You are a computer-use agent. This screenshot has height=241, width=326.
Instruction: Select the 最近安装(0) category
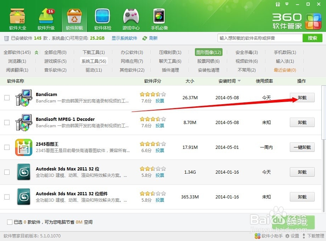[285, 70]
